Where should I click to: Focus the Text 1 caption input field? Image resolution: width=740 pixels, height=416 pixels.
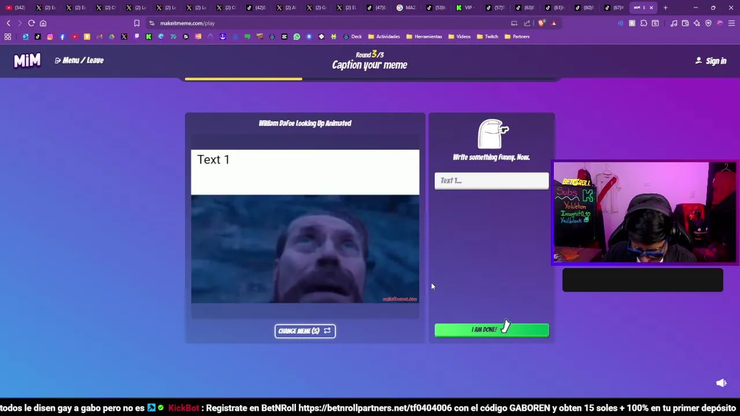pos(491,180)
